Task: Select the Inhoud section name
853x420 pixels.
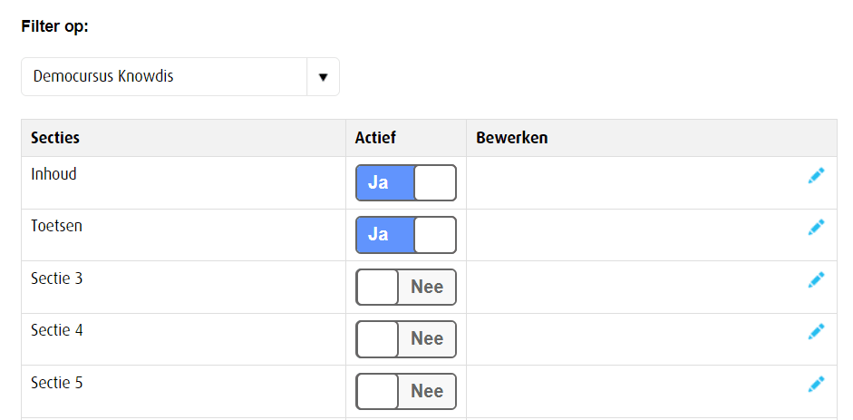Action: click(x=53, y=174)
